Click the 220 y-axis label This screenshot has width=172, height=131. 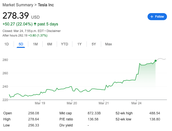(5, 100)
